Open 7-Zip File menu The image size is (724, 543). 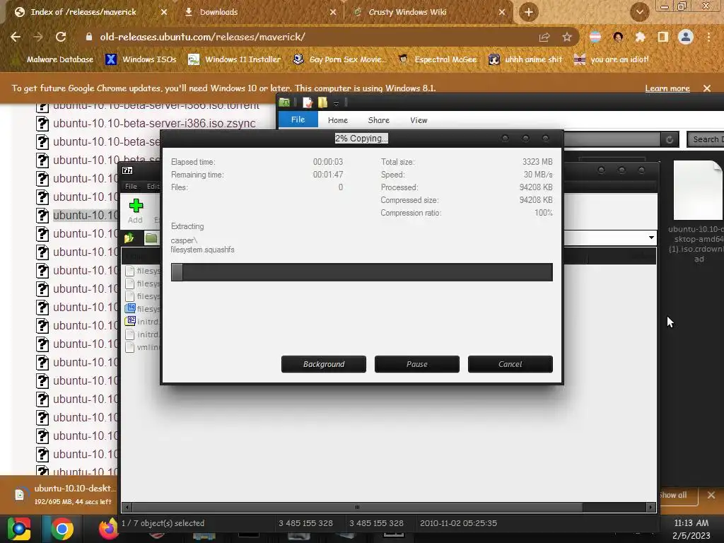point(131,187)
